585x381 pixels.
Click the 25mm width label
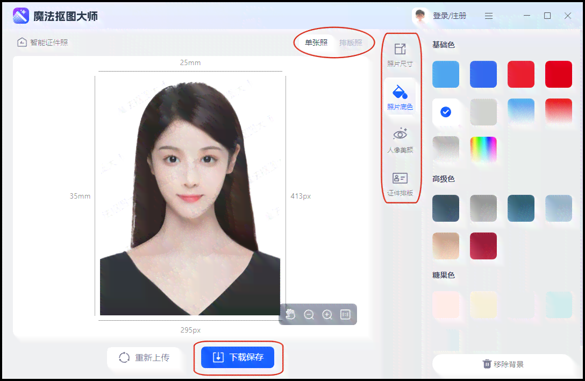pos(190,63)
